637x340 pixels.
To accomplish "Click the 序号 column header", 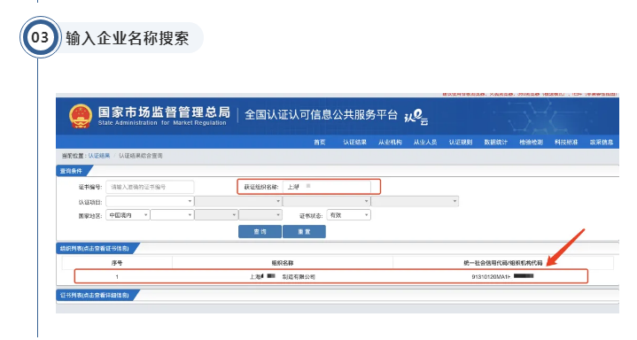I will click(117, 263).
